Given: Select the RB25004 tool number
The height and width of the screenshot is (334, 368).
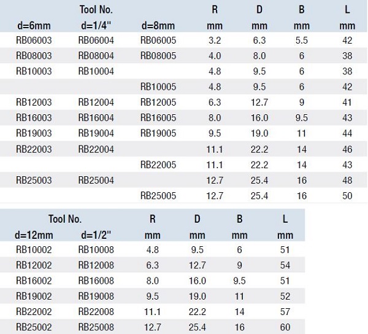Looking at the screenshot, I should [96, 180].
